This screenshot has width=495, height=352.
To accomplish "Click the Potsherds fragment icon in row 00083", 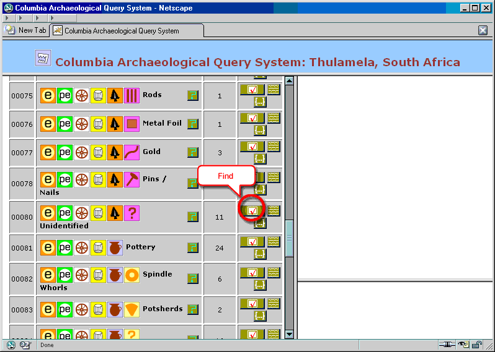I will (132, 309).
